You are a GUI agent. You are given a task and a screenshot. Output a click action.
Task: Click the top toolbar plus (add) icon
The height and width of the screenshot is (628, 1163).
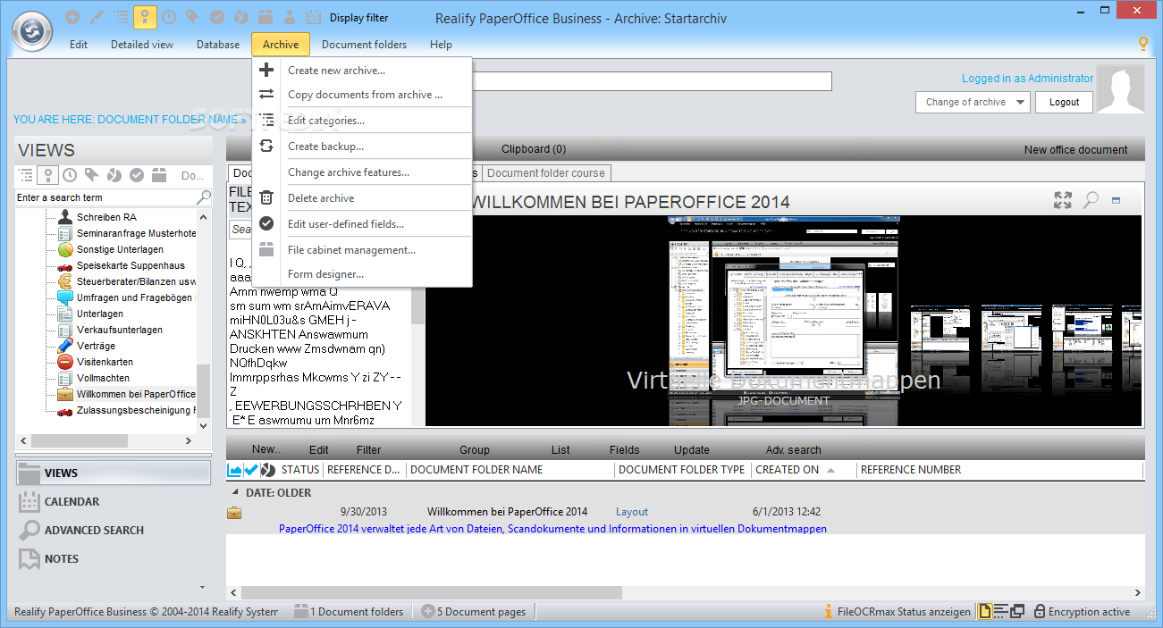click(73, 17)
